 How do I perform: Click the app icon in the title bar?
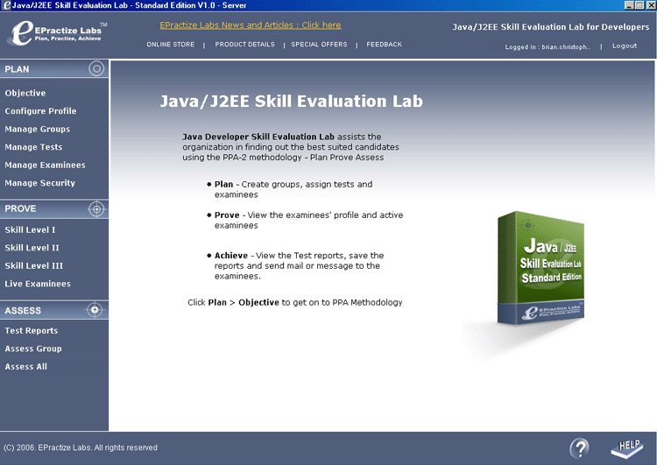pyautogui.click(x=7, y=5)
